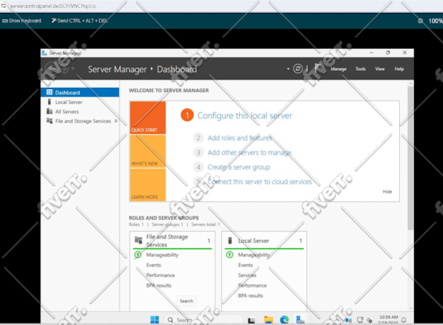Click Send CTRL + ALT + DEL button
Screen dimensions: 443x325
tap(79, 21)
